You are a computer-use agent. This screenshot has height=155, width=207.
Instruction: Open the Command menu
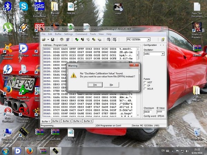[81, 34]
